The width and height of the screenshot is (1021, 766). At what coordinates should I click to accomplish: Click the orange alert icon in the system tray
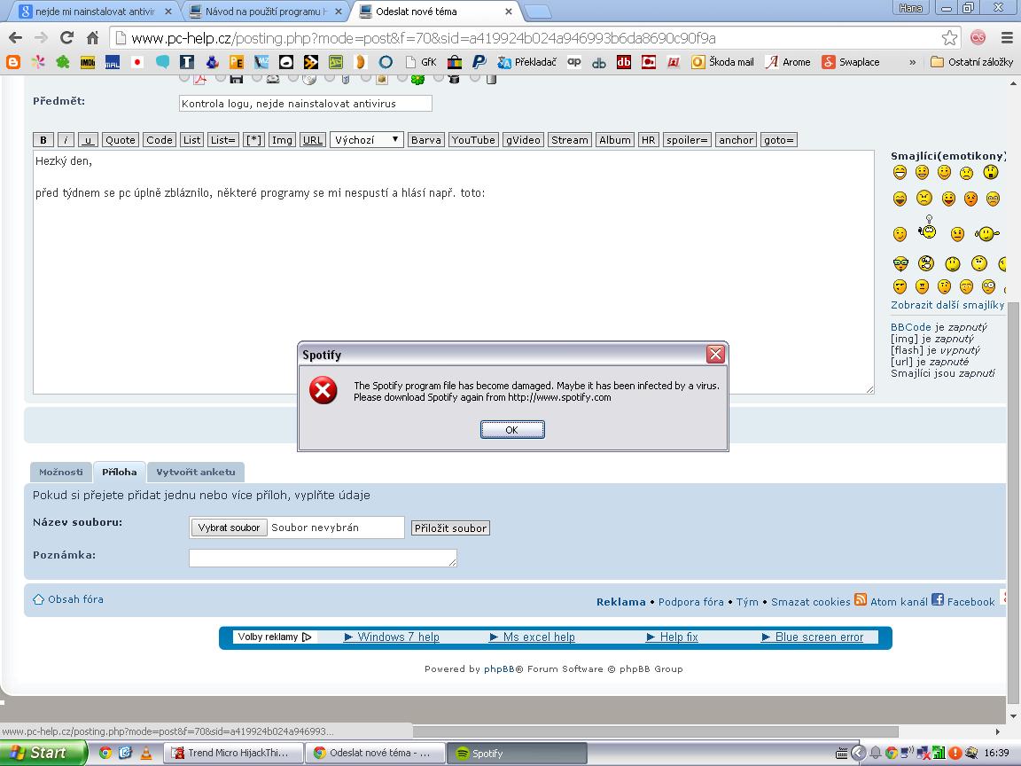tap(955, 753)
